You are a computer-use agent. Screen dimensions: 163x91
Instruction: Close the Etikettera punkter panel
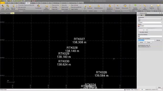point(162,13)
